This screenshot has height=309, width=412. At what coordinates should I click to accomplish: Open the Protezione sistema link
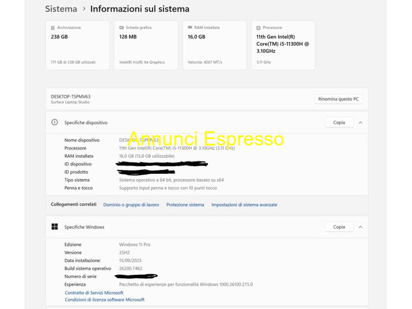[x=185, y=205]
